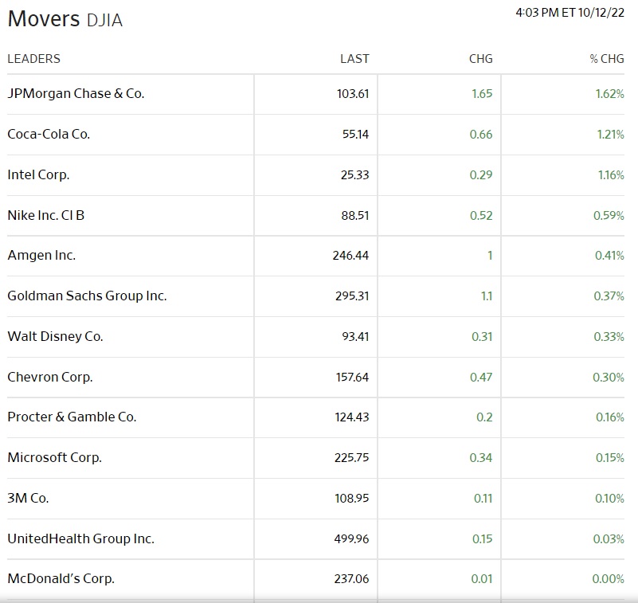Click Nike change value 0.52
Viewport: 638px width, 603px height.
click(481, 215)
